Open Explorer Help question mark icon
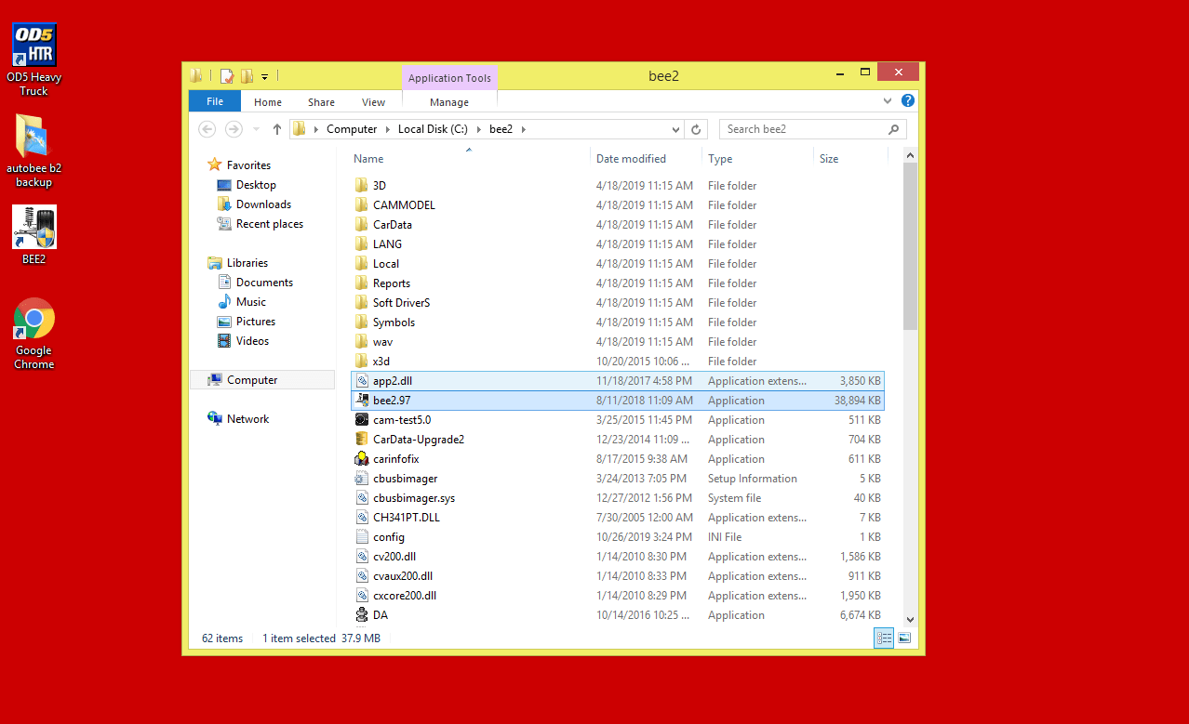Image resolution: width=1189 pixels, height=724 pixels. pos(908,100)
